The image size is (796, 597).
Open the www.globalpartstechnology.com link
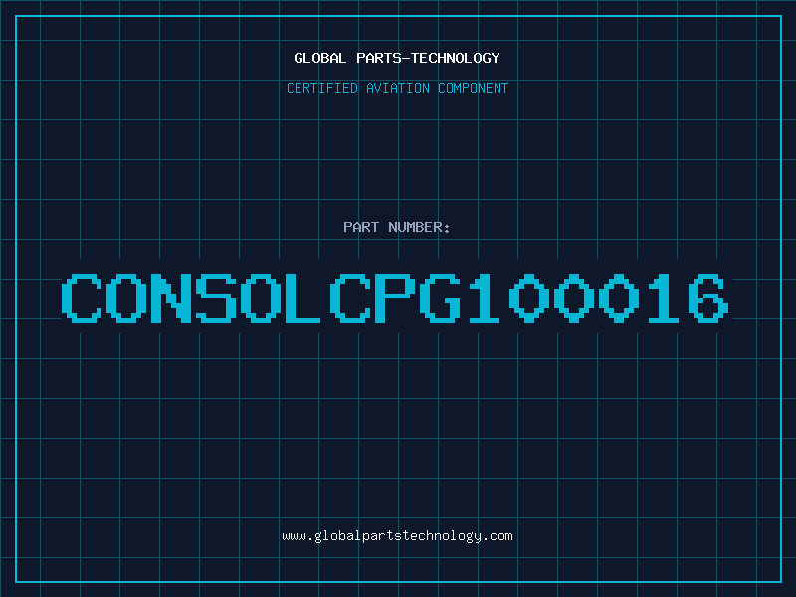click(397, 536)
